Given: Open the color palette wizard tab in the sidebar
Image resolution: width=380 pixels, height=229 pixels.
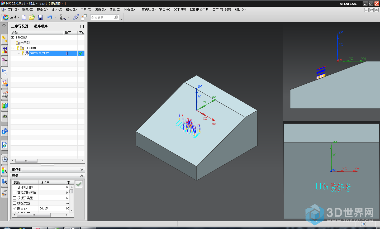Looking at the screenshot, I should 4,171.
